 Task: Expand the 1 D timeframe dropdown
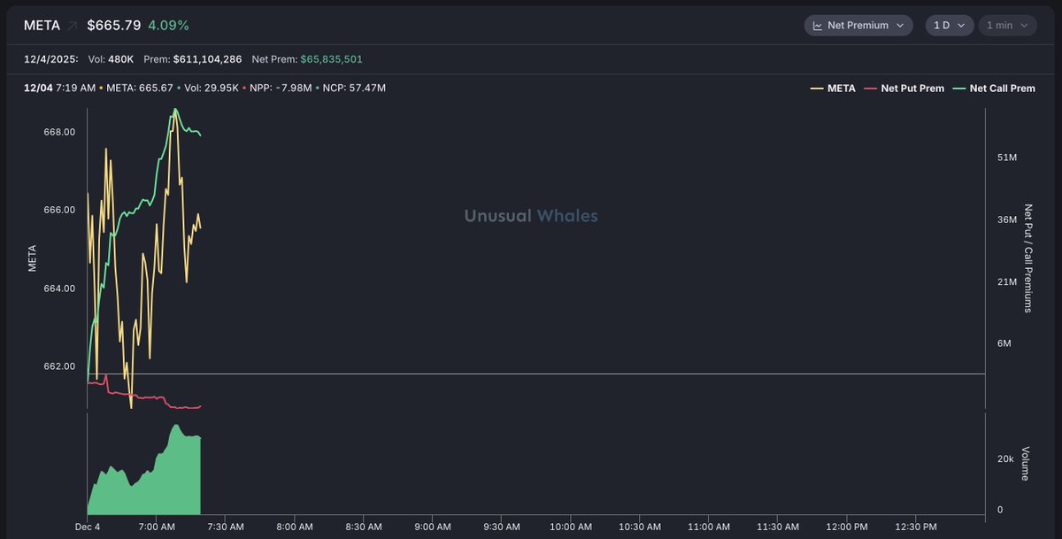pos(949,26)
